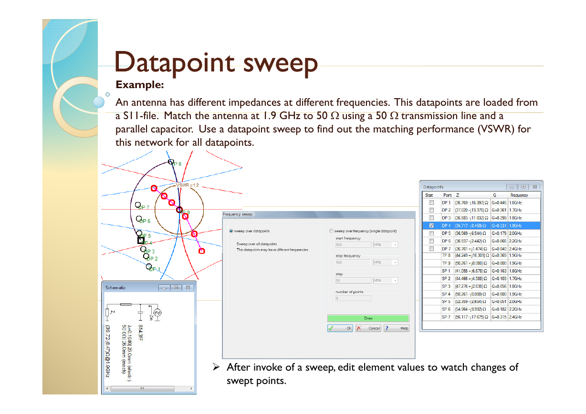Screen dimensions: 586x414
Task: Select row SP 7 in Datapoints table
Action: coord(481,317)
